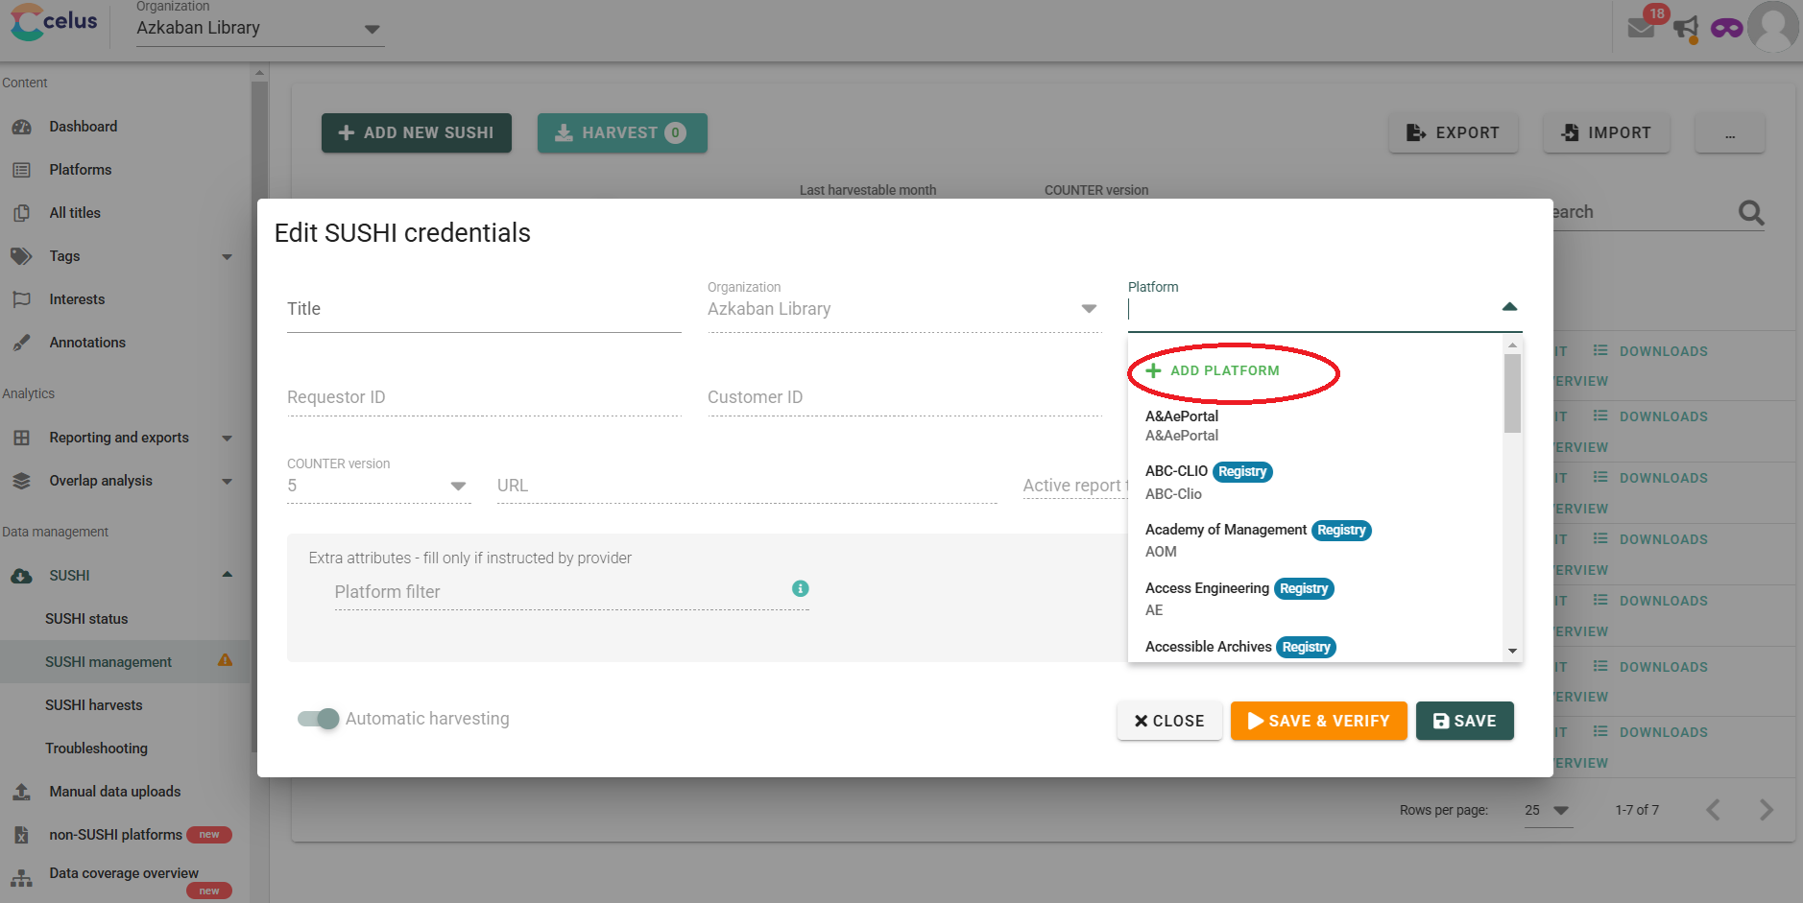This screenshot has width=1803, height=903.
Task: Open the announcements megaphone icon
Action: pyautogui.click(x=1686, y=28)
